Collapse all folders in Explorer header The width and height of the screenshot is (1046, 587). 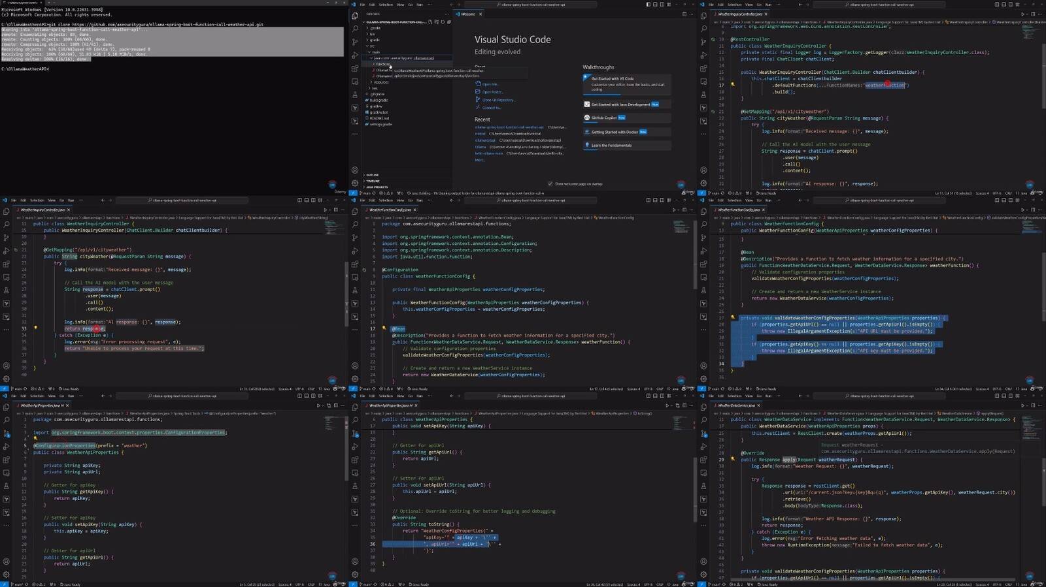(449, 22)
